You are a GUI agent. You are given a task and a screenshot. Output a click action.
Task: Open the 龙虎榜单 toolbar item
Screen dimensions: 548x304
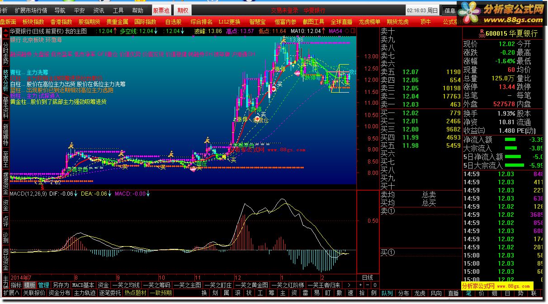(370, 22)
